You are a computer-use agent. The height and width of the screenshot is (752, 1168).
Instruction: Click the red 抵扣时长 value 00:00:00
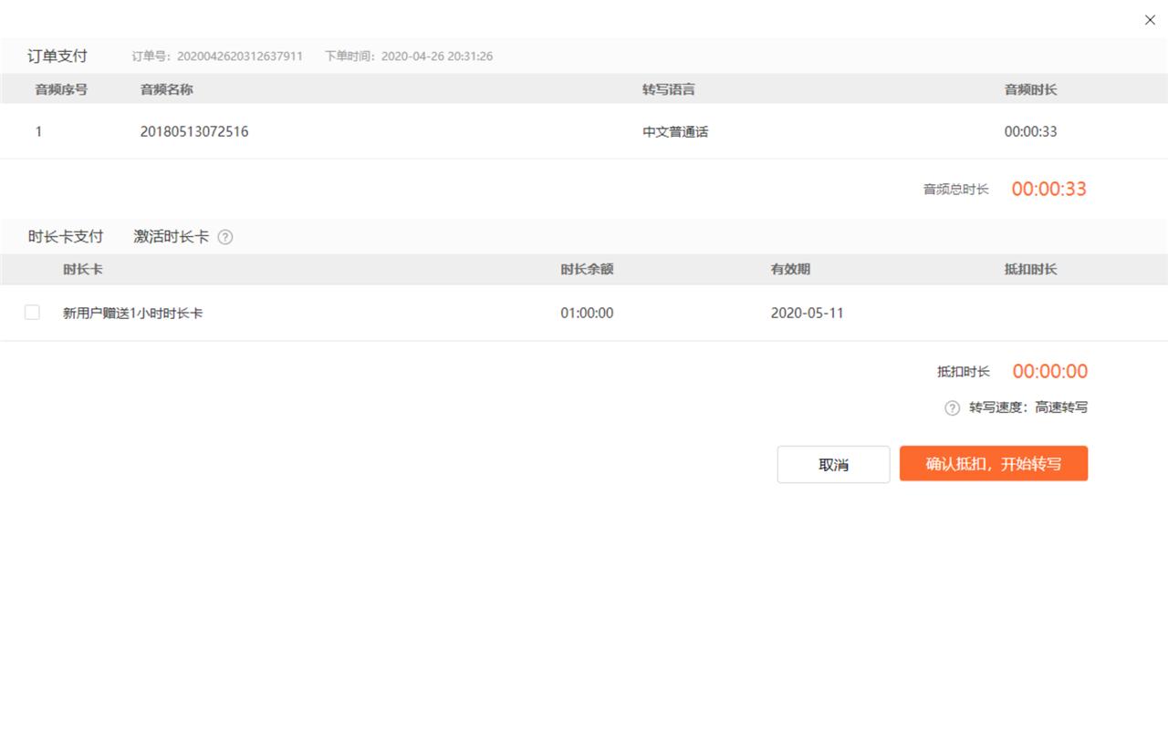(1049, 371)
